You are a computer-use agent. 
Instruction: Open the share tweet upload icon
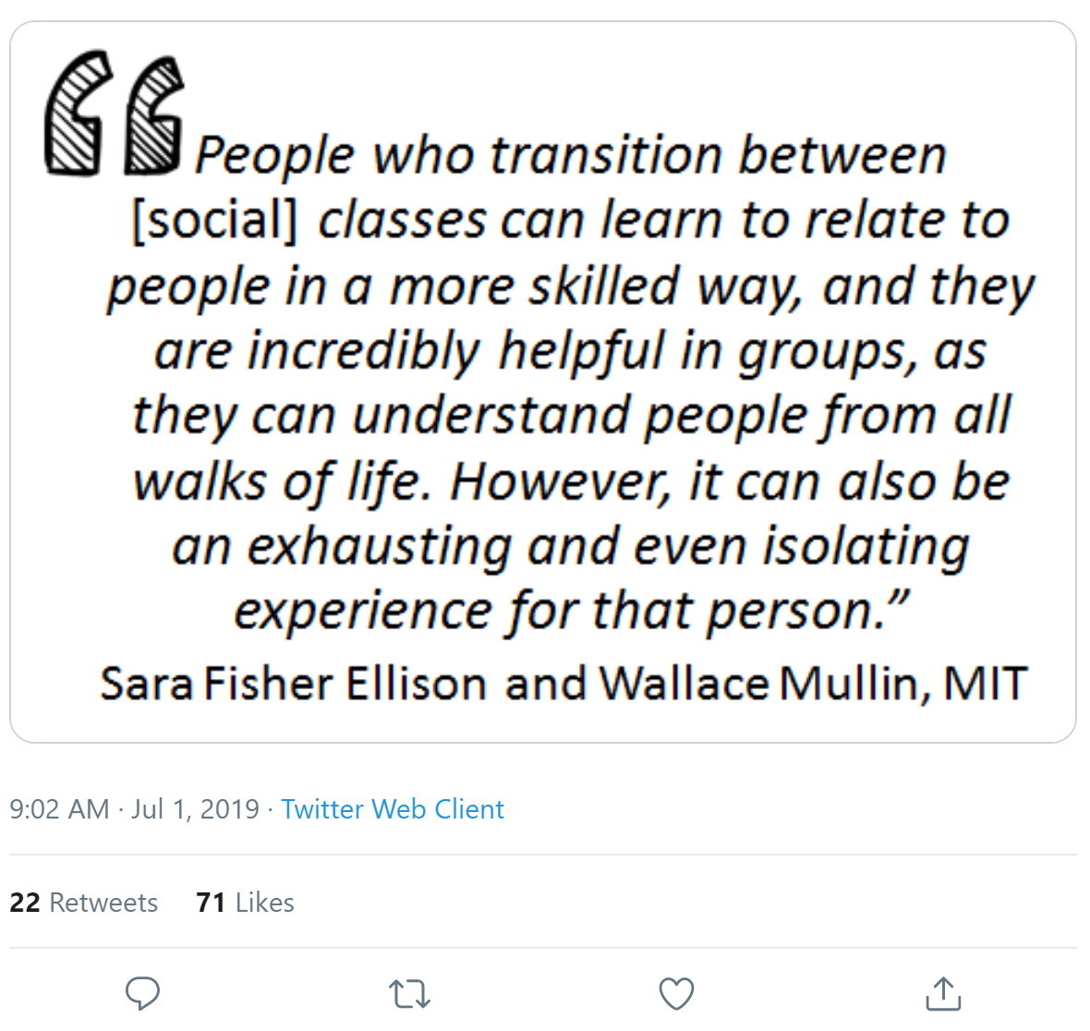click(x=943, y=993)
